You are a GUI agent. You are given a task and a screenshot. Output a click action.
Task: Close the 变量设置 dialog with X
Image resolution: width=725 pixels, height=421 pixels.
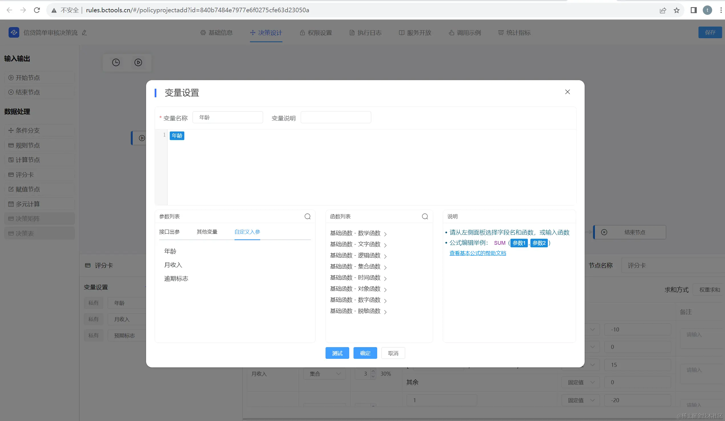click(x=567, y=92)
